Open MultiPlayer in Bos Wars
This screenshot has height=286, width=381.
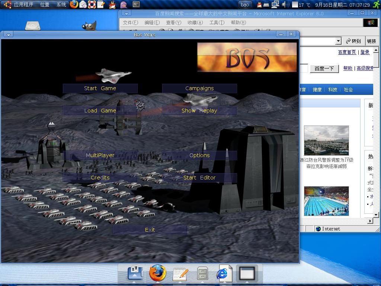(x=100, y=155)
